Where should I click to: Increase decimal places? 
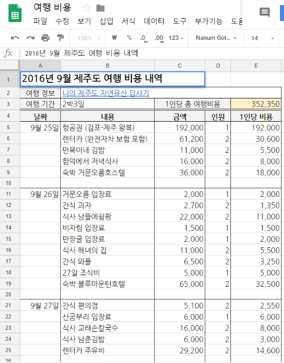[x=159, y=38]
